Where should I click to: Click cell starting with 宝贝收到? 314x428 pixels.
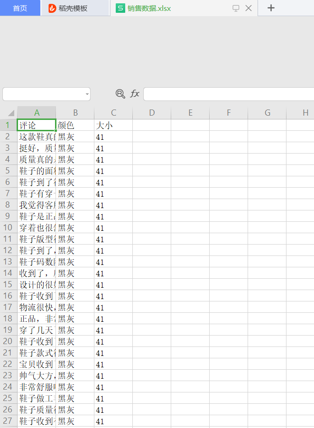[x=37, y=364]
